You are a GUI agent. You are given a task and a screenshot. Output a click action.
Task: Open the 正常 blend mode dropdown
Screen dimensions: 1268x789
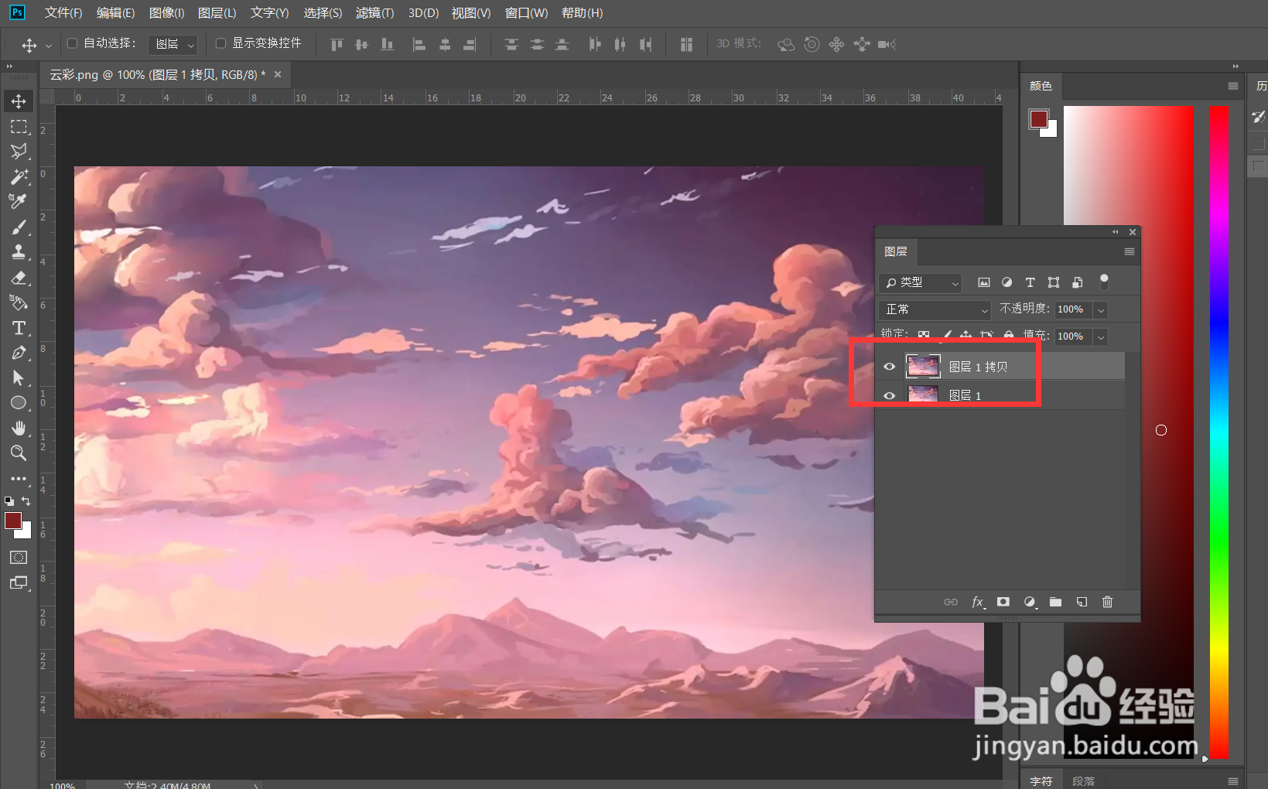(935, 309)
